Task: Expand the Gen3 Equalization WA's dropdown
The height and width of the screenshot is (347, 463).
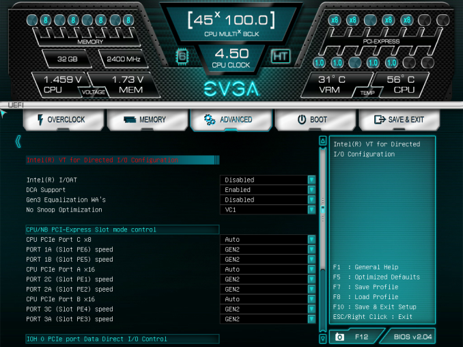Action: [268, 199]
